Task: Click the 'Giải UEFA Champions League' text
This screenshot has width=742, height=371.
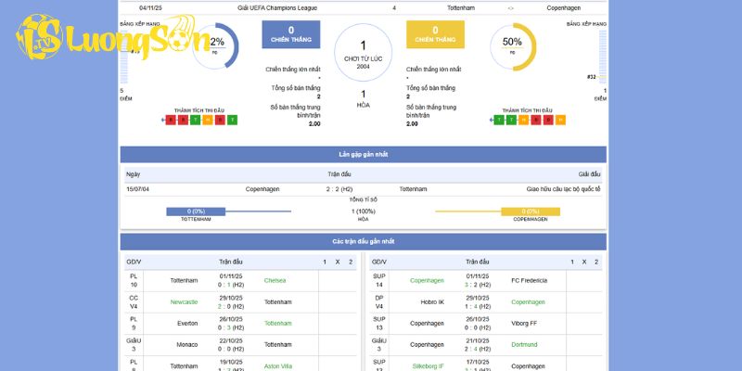Action: point(276,7)
